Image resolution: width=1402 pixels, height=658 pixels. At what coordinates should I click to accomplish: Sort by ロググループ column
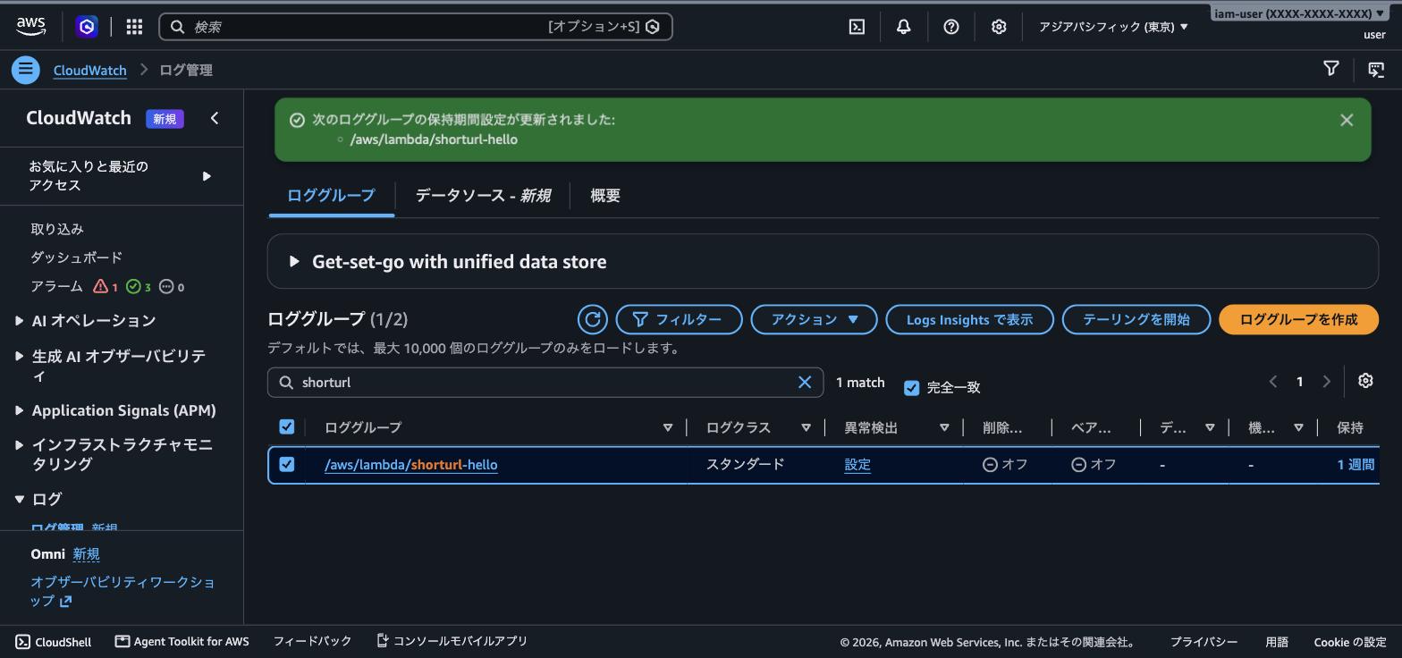click(668, 428)
